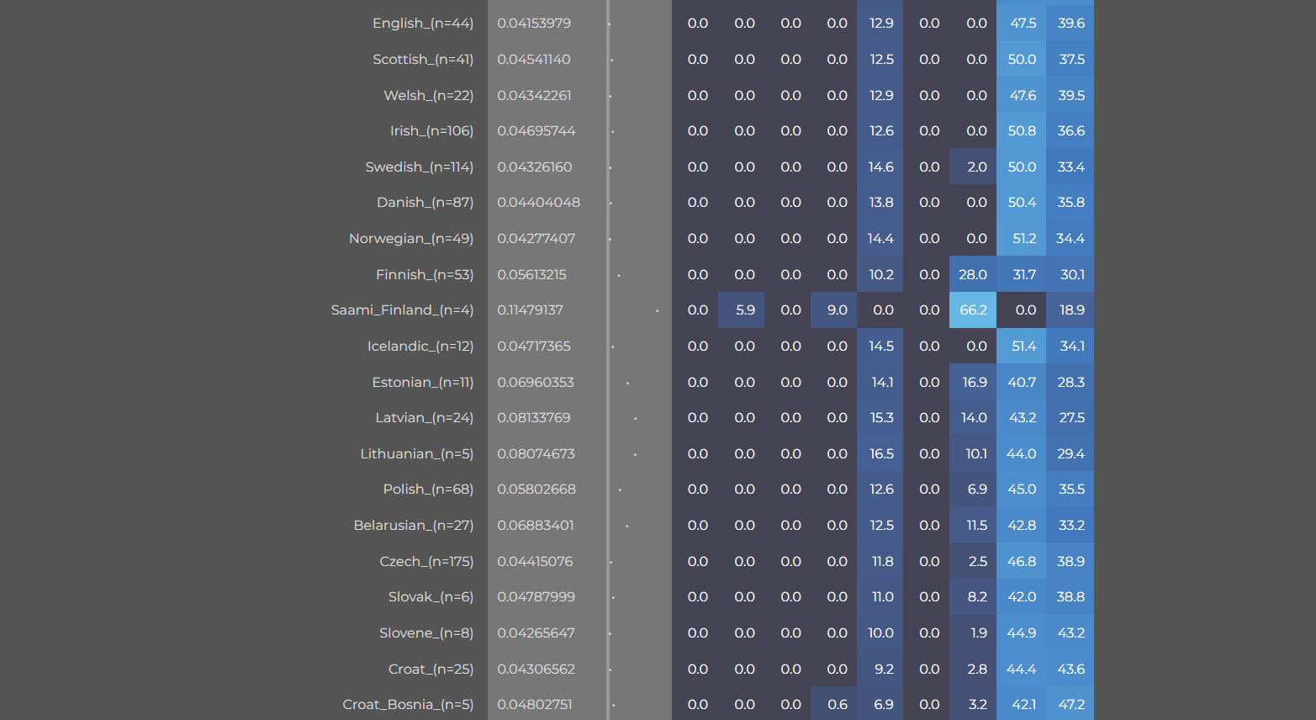This screenshot has width=1316, height=720.
Task: Click the 47.2 cell in Croat_Bosnia row
Action: coord(1070,705)
